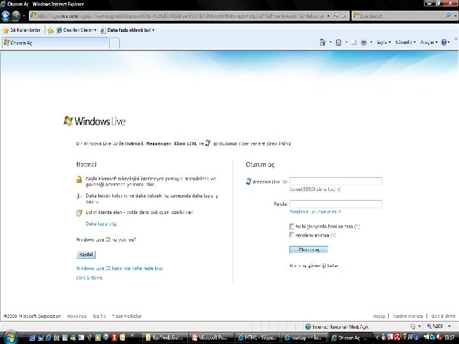459x344 pixels.
Task: Switch to markup >> Internet Explorer taskbar window
Action: coord(303,338)
